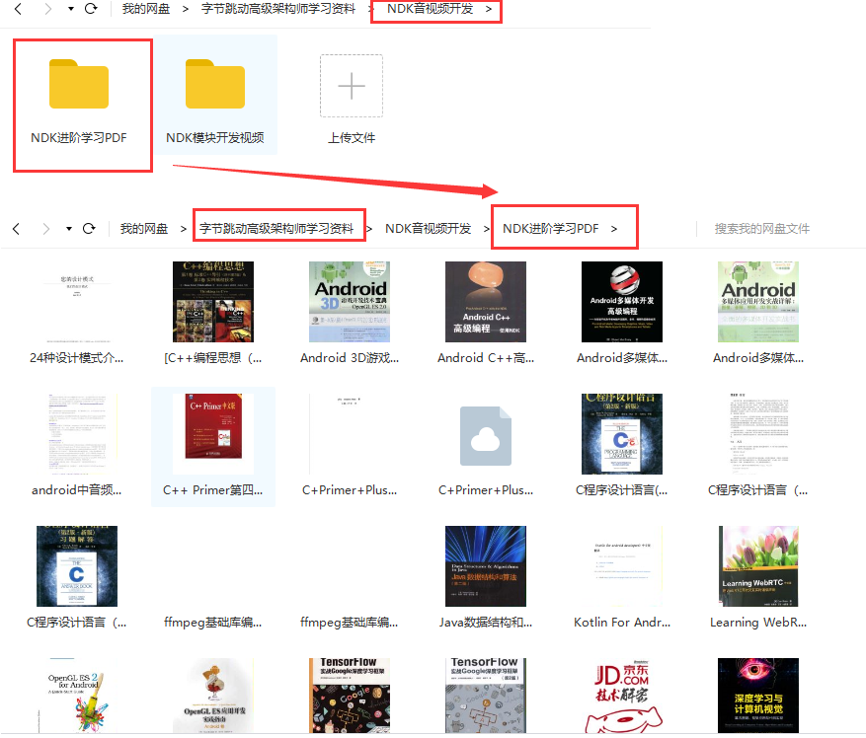The image size is (866, 738).
Task: Click 我的网盘 in top breadcrumb
Action: 146,9
